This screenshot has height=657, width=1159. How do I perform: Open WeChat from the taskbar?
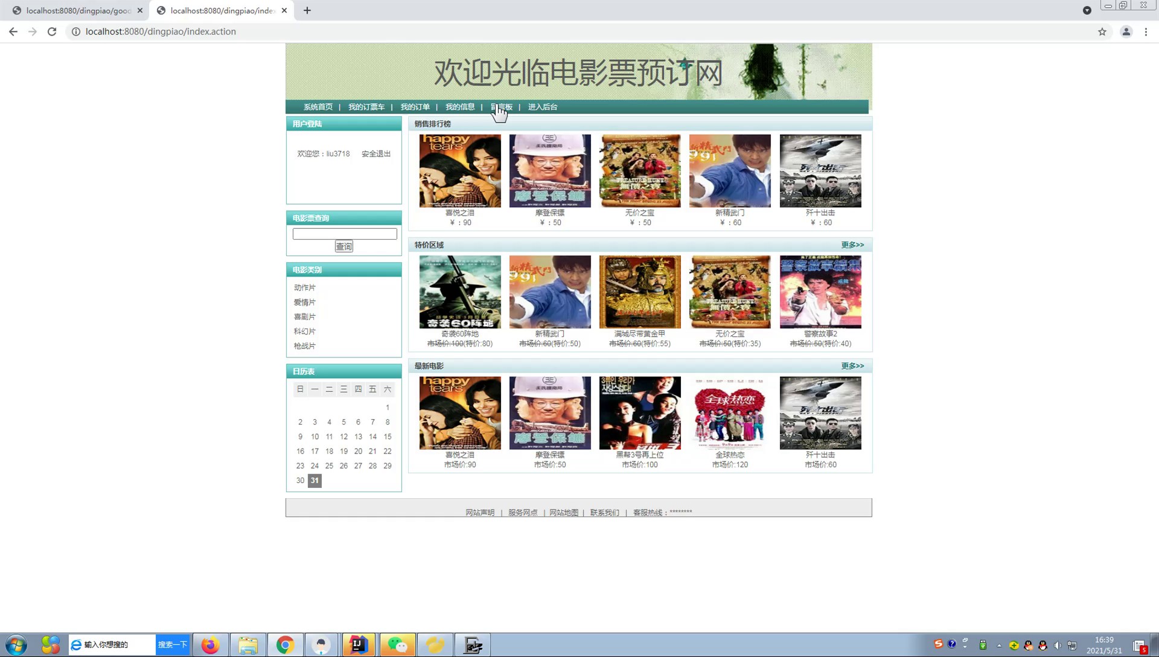[x=397, y=645]
